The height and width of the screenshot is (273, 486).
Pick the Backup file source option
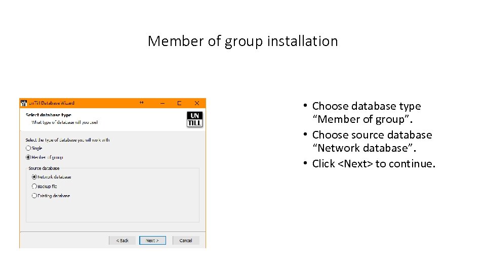[34, 186]
